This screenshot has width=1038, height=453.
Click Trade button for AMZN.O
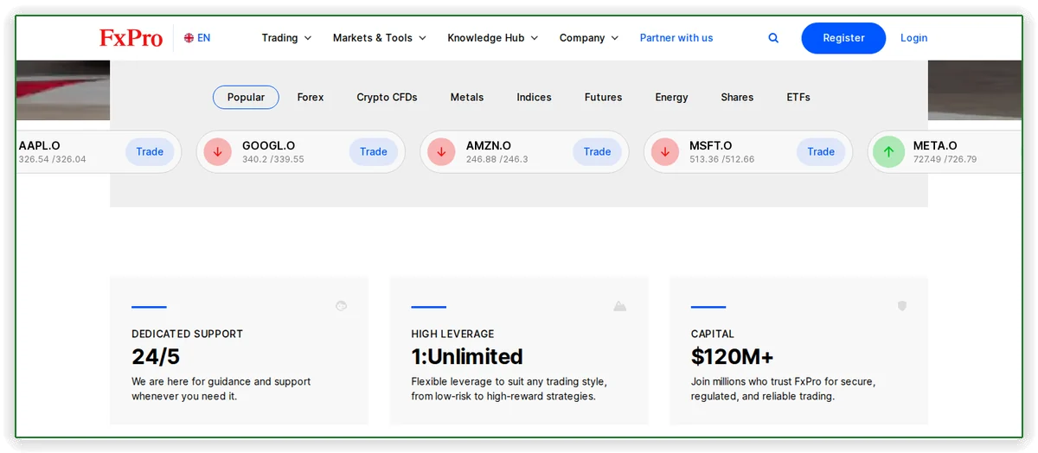pos(597,152)
